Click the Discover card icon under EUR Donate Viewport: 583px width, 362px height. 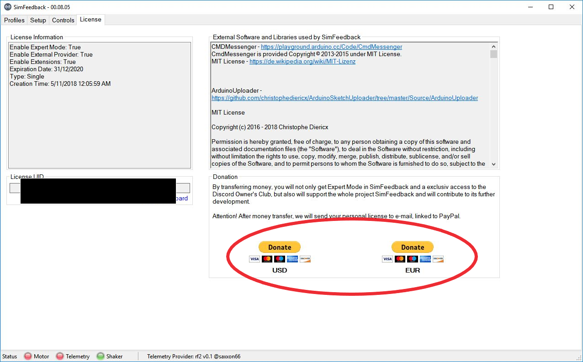coord(438,259)
